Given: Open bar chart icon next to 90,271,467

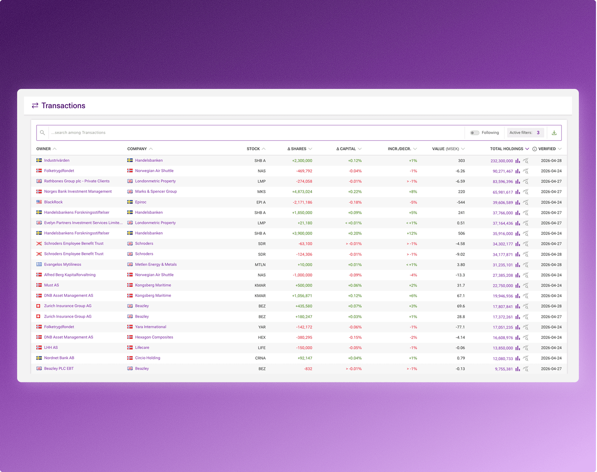Looking at the screenshot, I should coord(518,171).
